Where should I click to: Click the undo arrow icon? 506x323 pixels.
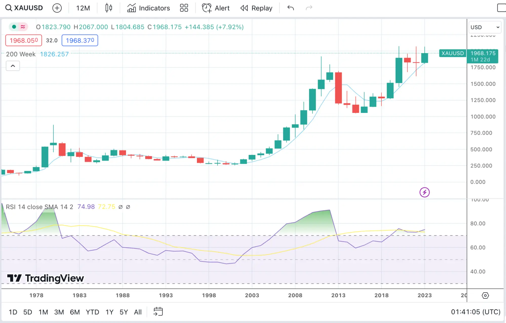tap(291, 8)
